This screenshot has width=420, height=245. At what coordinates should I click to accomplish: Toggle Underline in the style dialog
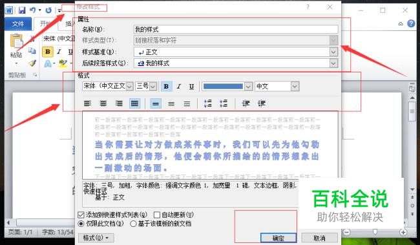coord(191,87)
